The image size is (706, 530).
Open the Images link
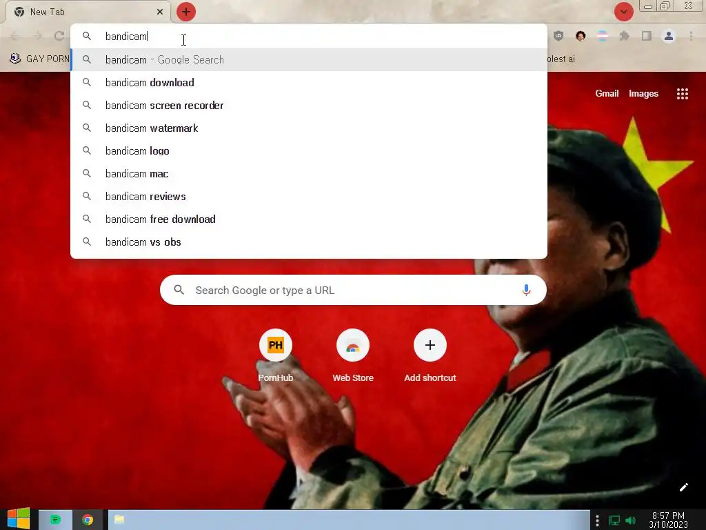pyautogui.click(x=643, y=93)
